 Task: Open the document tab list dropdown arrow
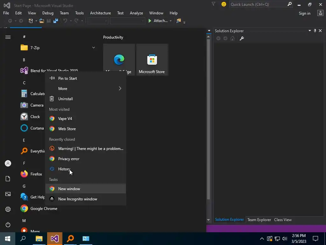tap(209, 31)
